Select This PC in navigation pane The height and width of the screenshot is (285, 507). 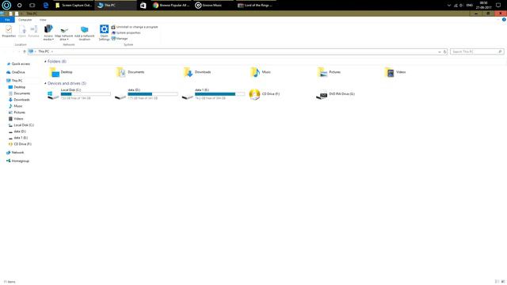[x=14, y=81]
